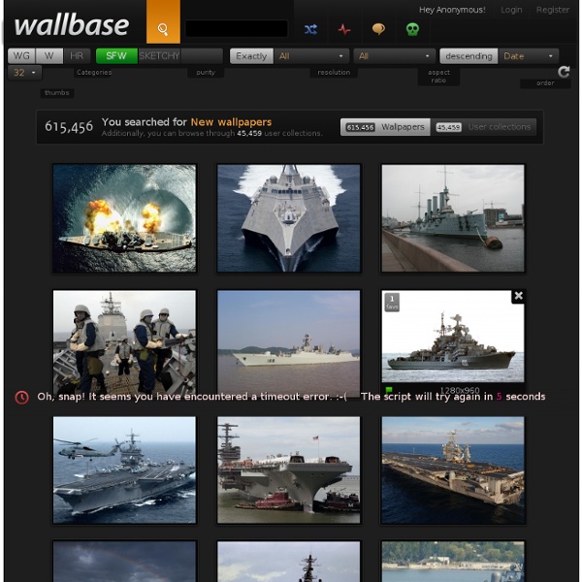The height and width of the screenshot is (582, 582).
Task: Toggle the WG category filter
Action: (x=21, y=56)
